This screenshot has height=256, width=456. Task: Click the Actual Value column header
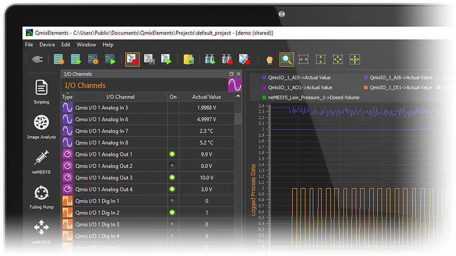point(206,97)
